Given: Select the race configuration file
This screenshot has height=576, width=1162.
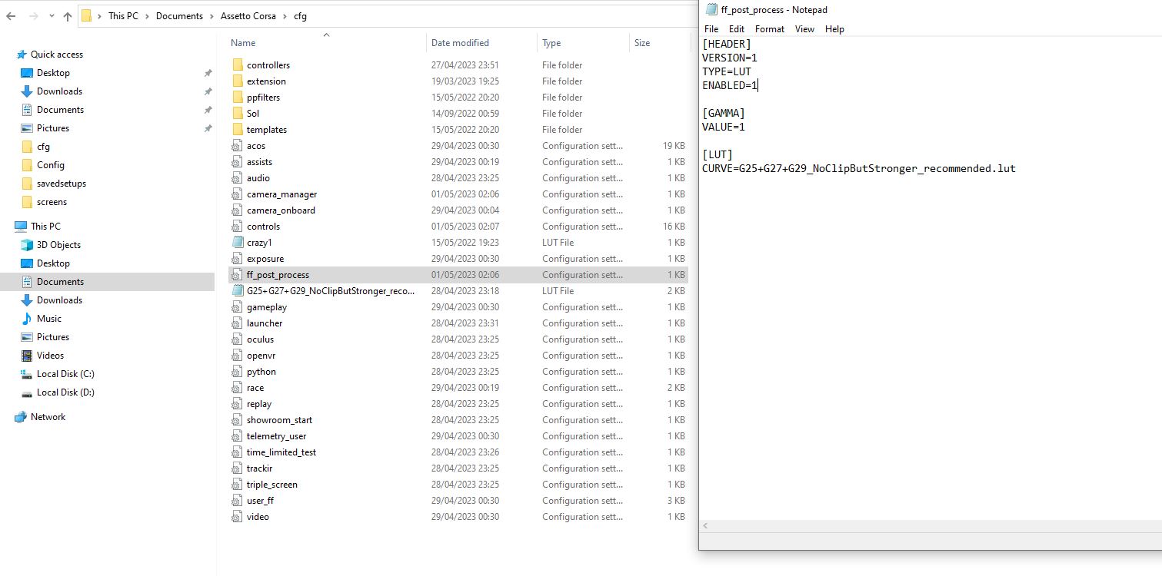Looking at the screenshot, I should (457, 388).
